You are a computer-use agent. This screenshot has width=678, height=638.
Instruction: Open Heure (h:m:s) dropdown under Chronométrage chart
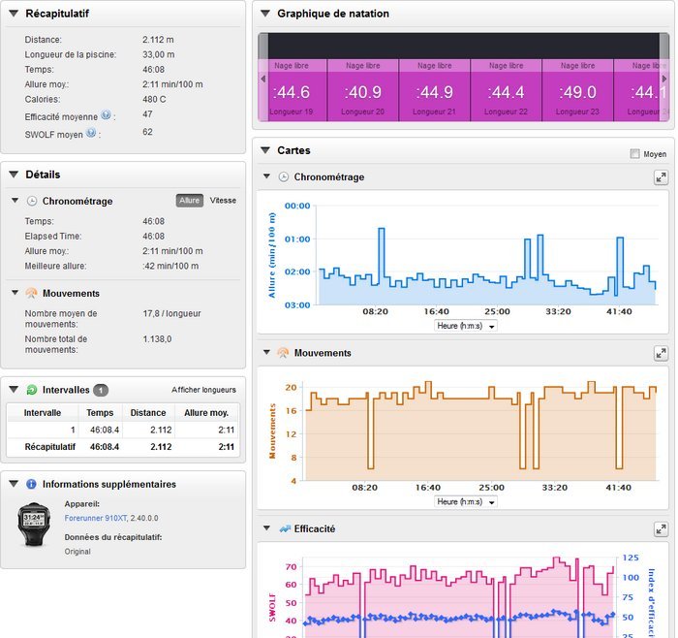coord(465,326)
